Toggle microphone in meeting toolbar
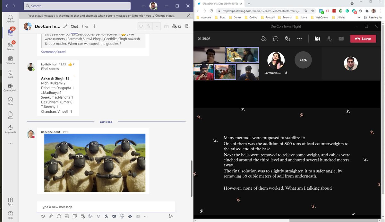Viewport: 385px width, 222px height. click(329, 38)
